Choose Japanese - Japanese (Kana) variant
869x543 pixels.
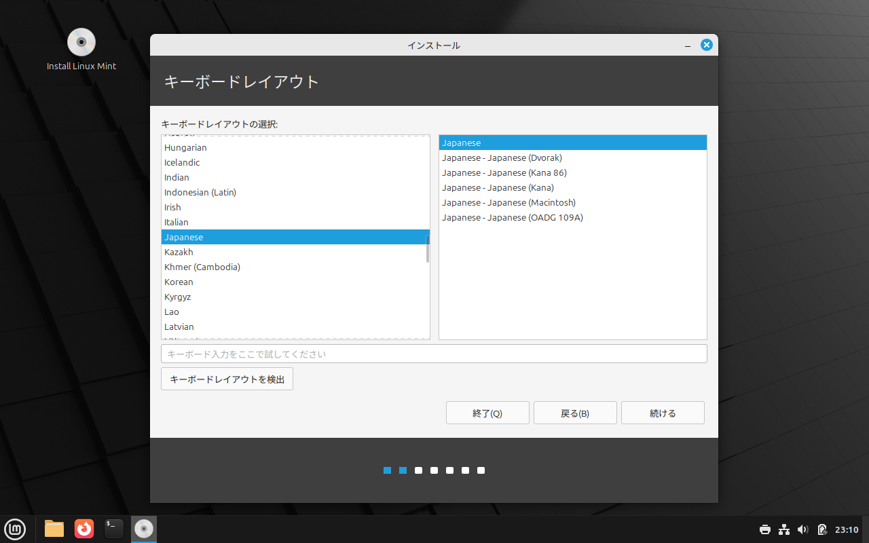click(x=573, y=187)
